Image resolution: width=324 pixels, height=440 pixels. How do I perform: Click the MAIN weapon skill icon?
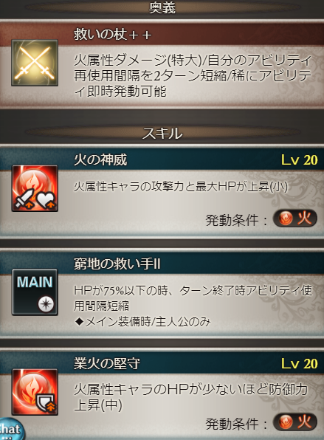tap(35, 292)
